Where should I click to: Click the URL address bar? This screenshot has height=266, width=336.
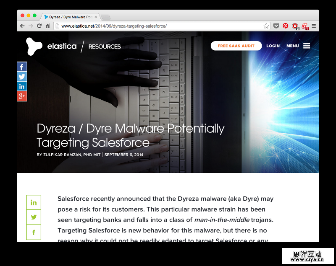click(160, 26)
